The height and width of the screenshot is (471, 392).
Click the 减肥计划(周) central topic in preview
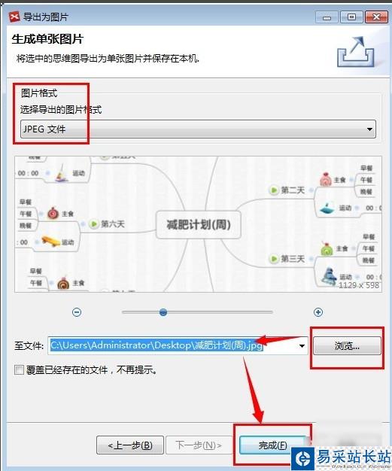click(199, 225)
